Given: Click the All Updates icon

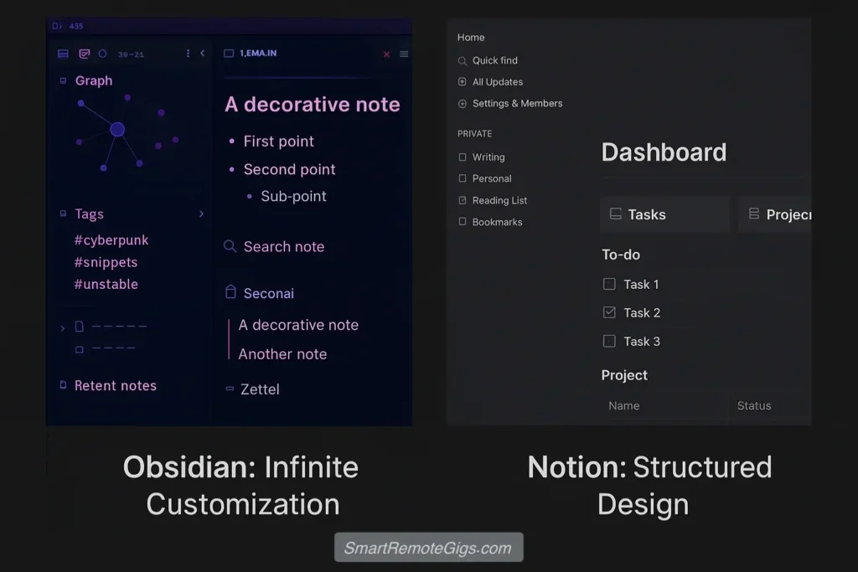Looking at the screenshot, I should click(x=463, y=82).
